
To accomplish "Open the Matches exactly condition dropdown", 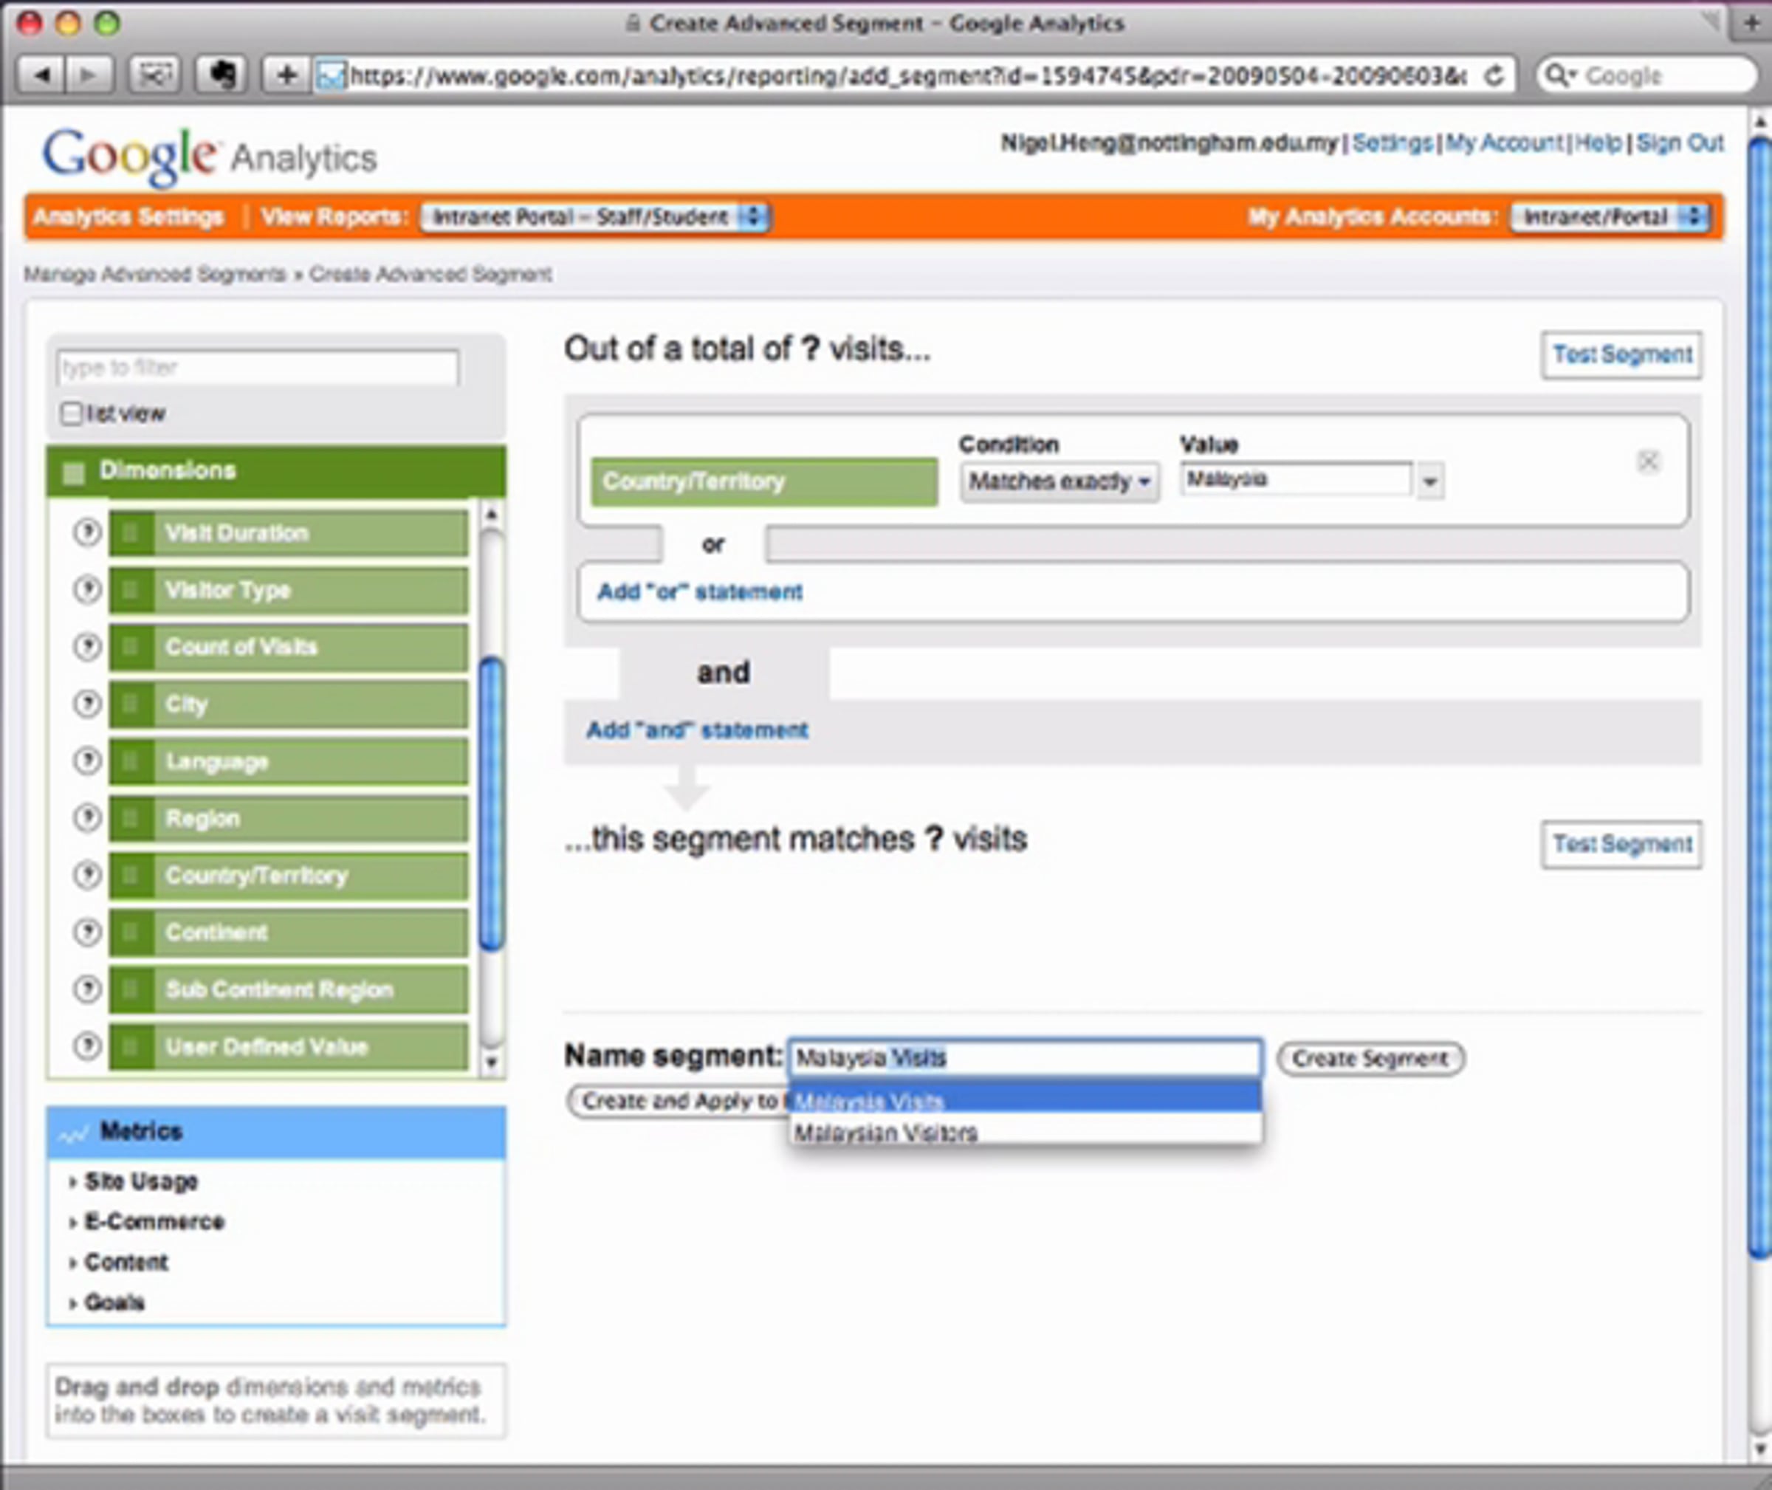I will coord(1060,481).
